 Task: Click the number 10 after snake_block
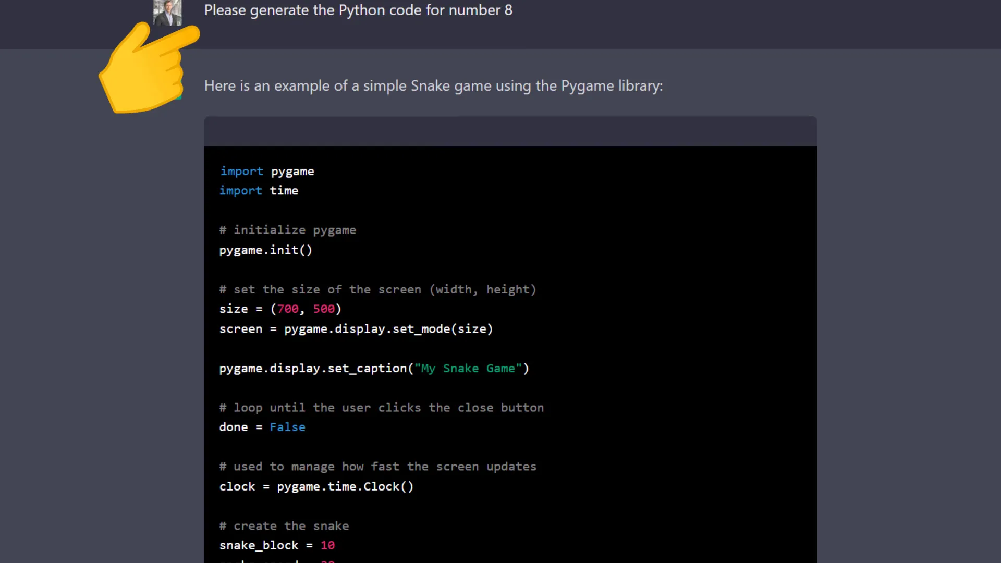[x=327, y=545]
